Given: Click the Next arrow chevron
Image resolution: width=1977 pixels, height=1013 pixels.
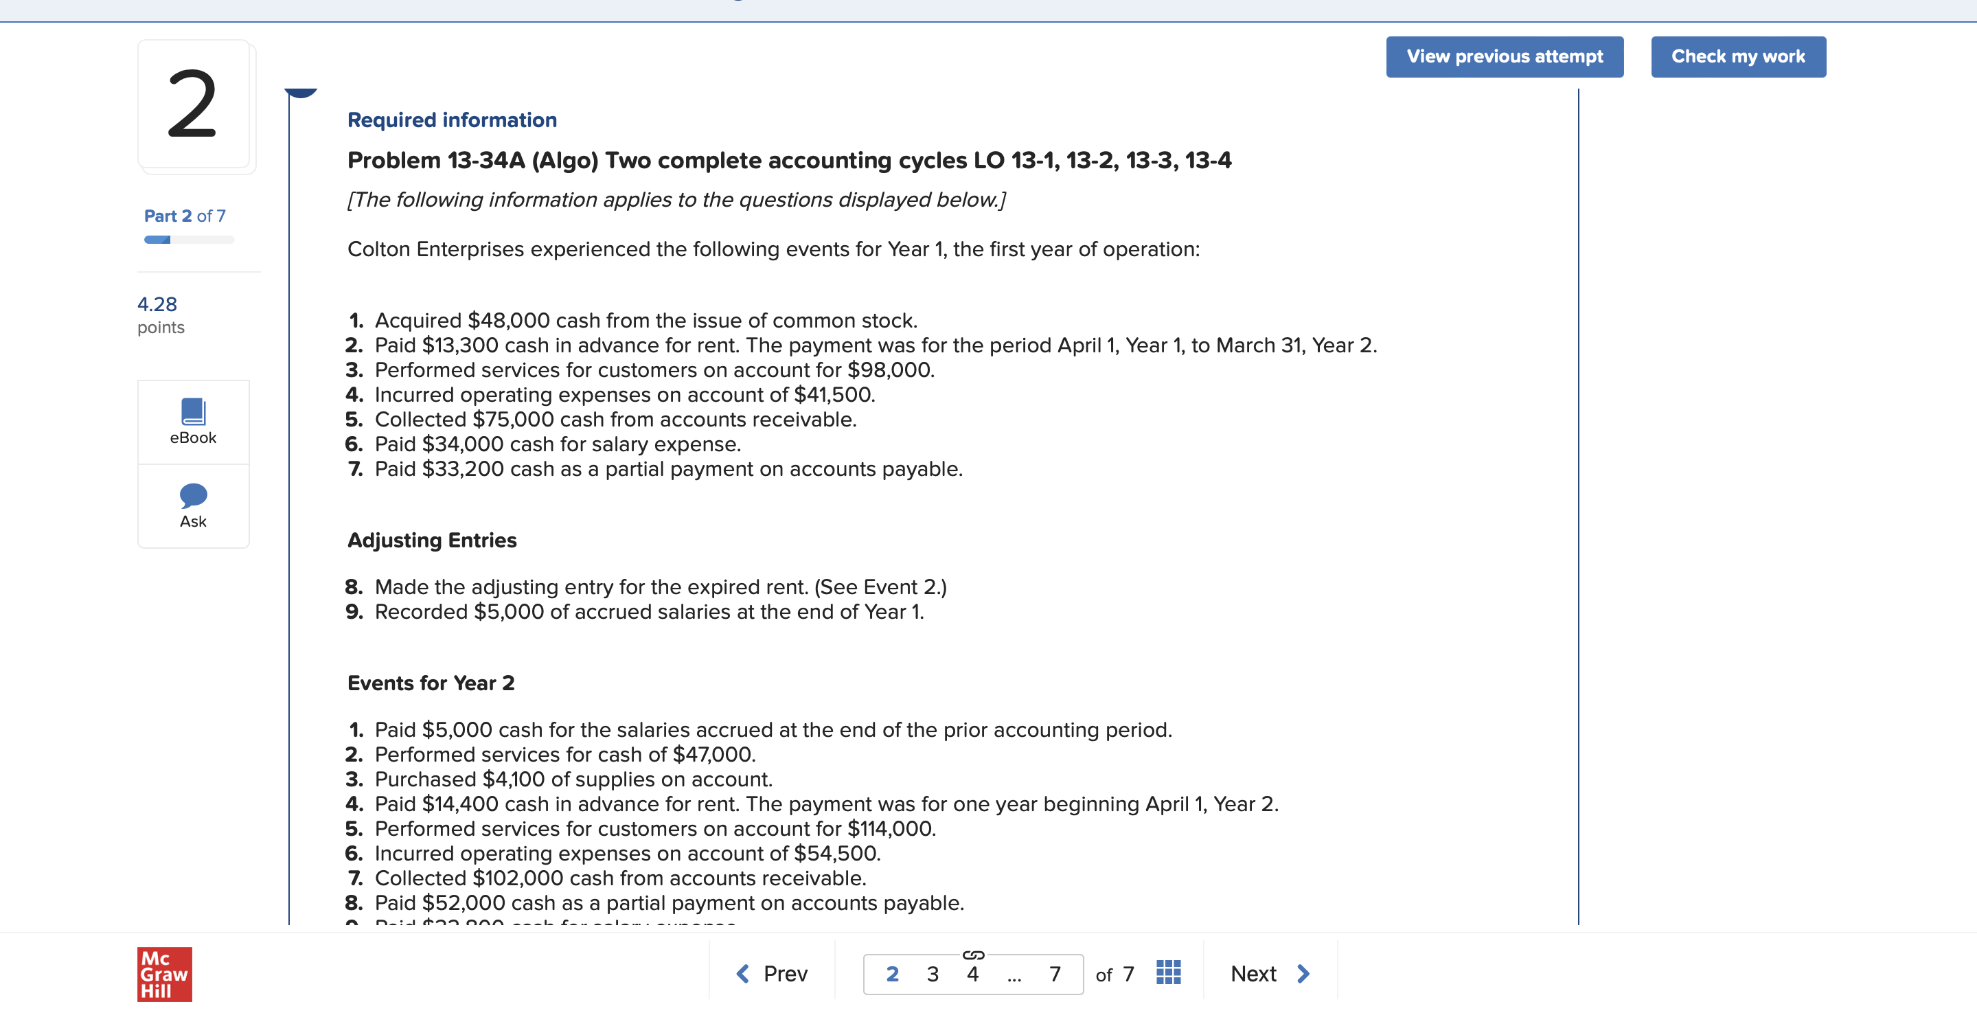Looking at the screenshot, I should point(1303,973).
